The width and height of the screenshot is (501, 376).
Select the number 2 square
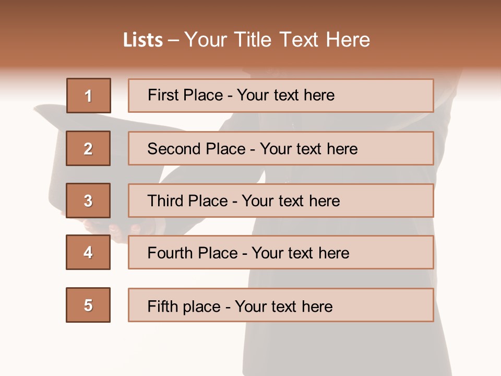[88, 148]
